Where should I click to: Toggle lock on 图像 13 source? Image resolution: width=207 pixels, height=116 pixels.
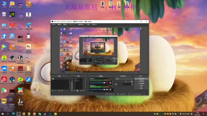tap(85, 83)
